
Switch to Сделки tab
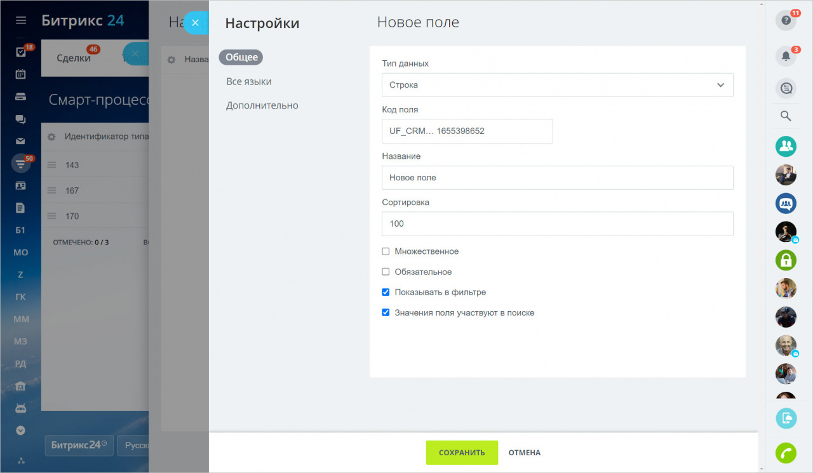74,58
